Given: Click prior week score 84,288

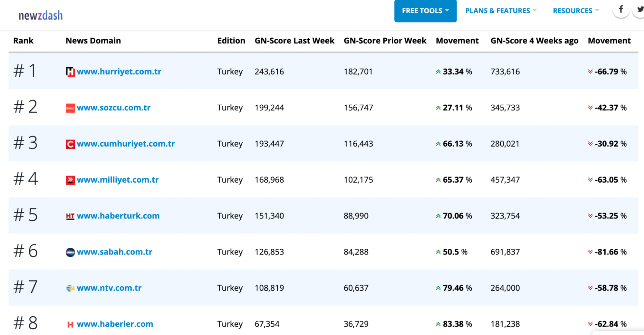Looking at the screenshot, I should pyautogui.click(x=356, y=252).
